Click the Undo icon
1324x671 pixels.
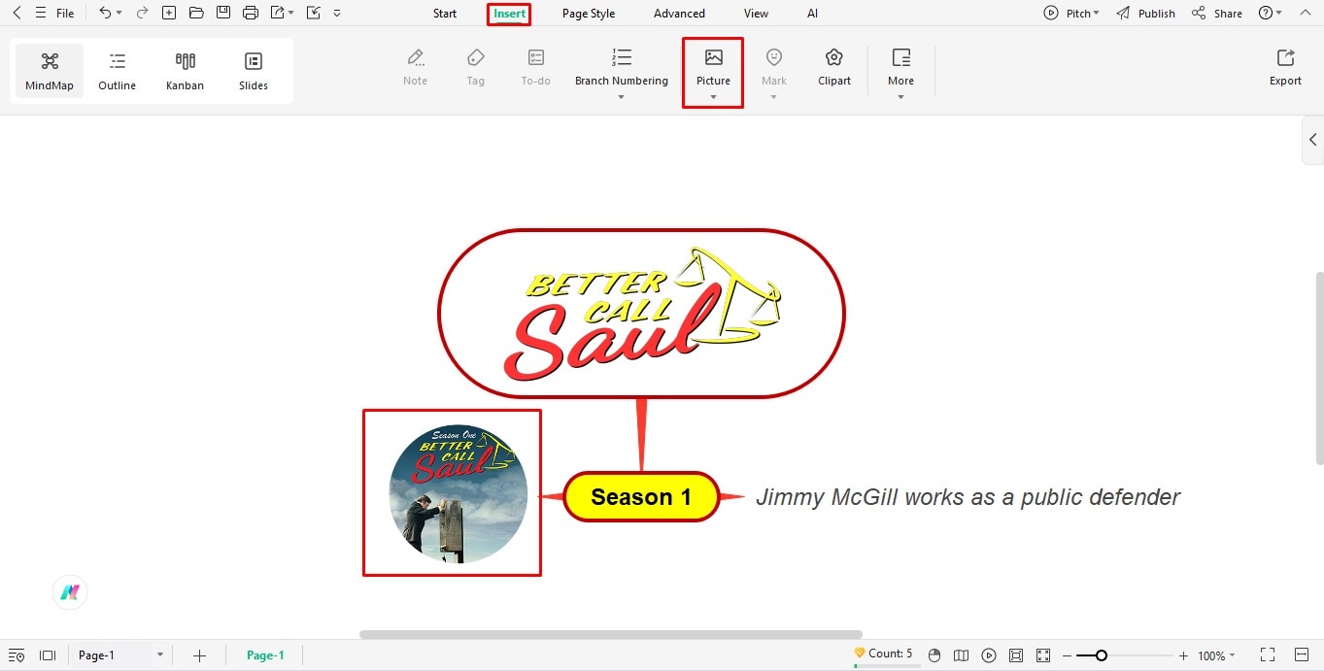pos(105,13)
